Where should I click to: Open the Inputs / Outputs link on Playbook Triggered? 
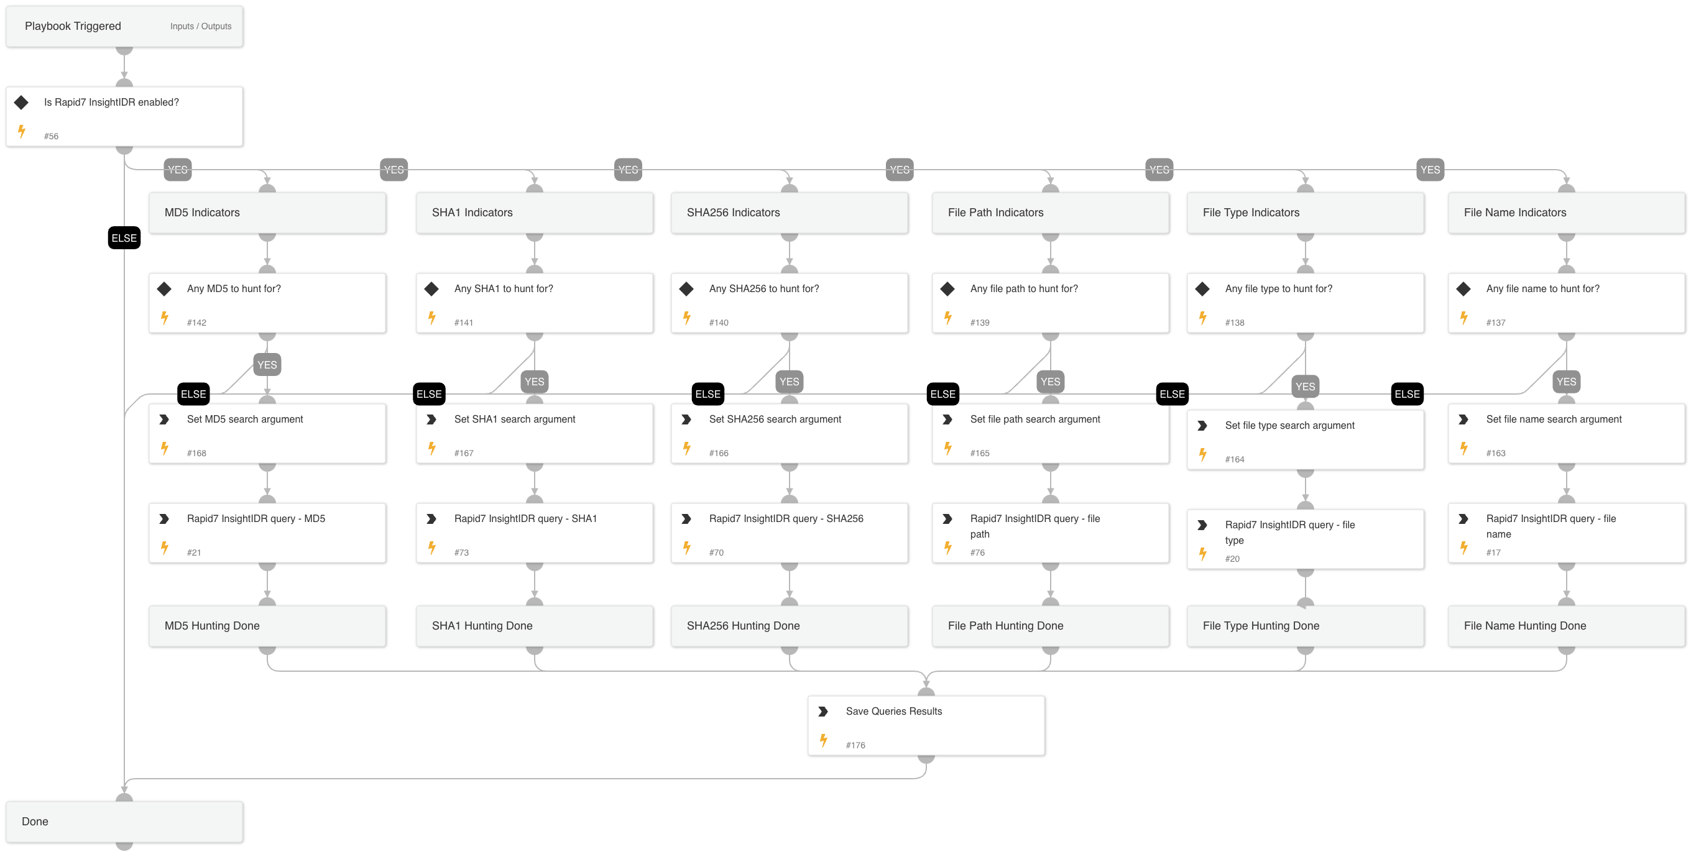point(201,26)
